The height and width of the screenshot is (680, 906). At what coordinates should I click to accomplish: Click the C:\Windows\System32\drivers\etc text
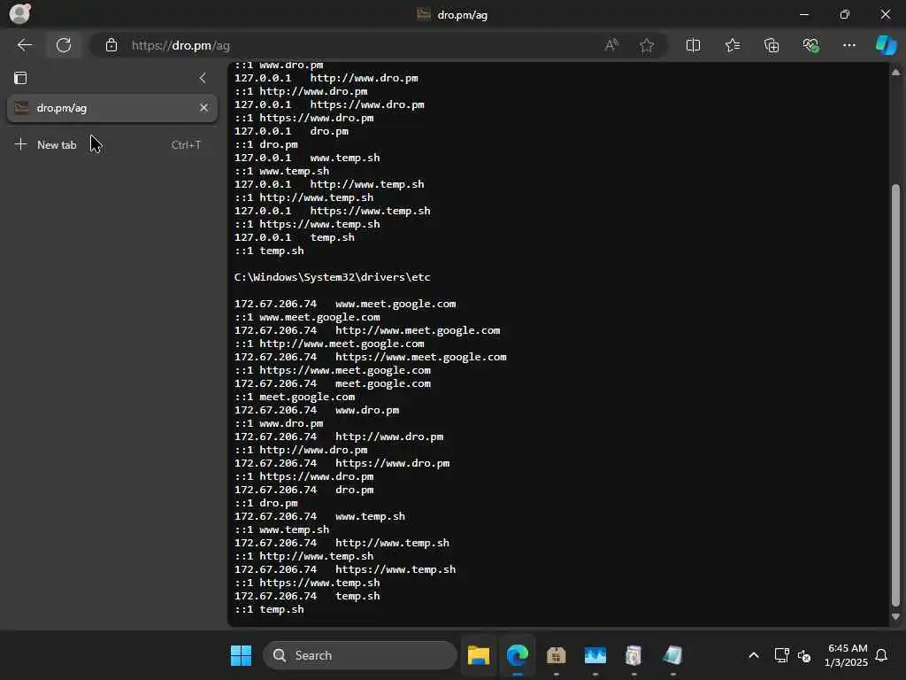(333, 277)
